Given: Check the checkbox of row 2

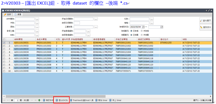Looking at the screenshot, I should [x=4, y=46].
